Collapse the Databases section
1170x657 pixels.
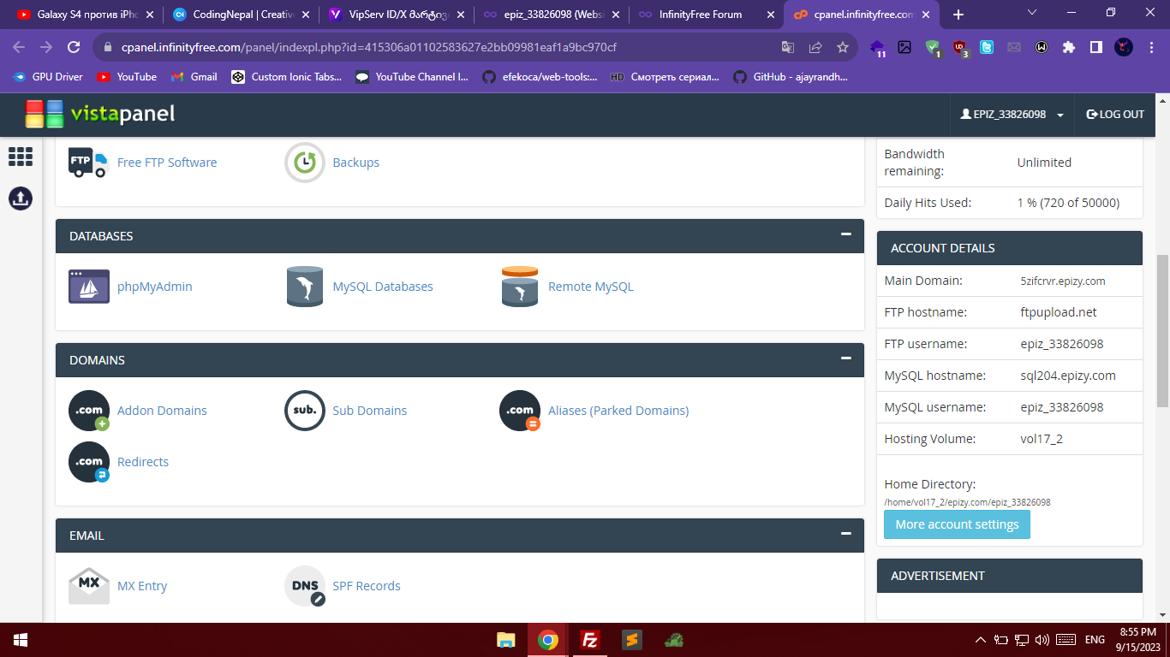(x=845, y=234)
